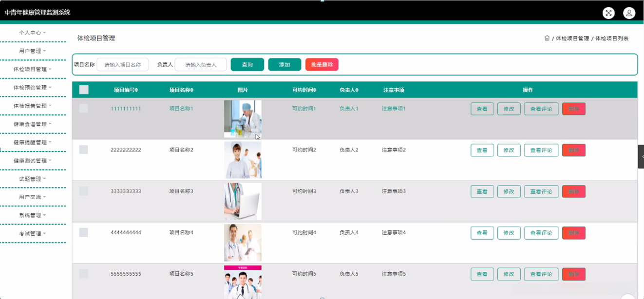Screen dimensions: 644x299
Task: Click 查看 in the 项目名称4 row
Action: click(x=482, y=233)
